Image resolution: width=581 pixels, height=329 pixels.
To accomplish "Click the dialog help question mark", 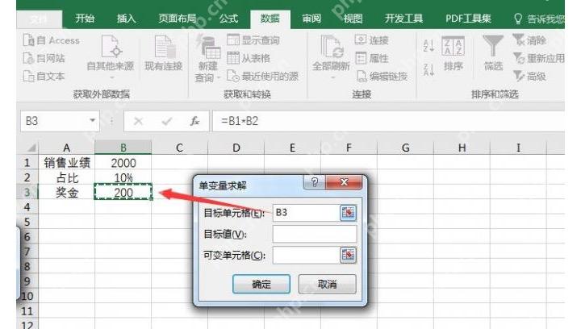I will click(314, 182).
